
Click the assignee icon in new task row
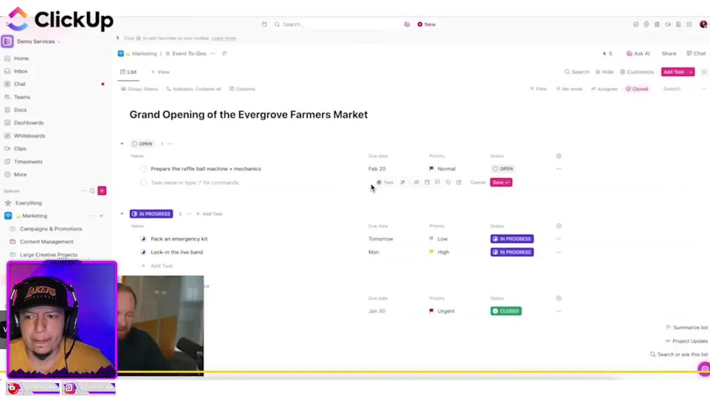416,182
